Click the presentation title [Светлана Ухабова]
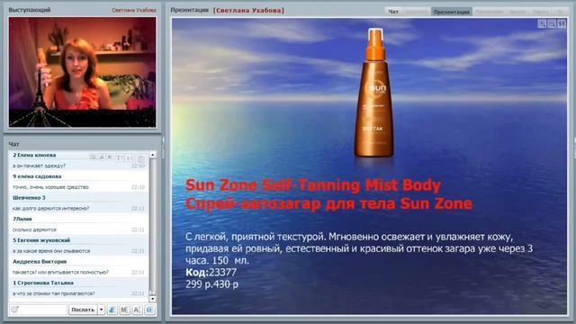The height and width of the screenshot is (324, 576). [248, 10]
